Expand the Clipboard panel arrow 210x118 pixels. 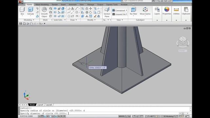coord(186,20)
